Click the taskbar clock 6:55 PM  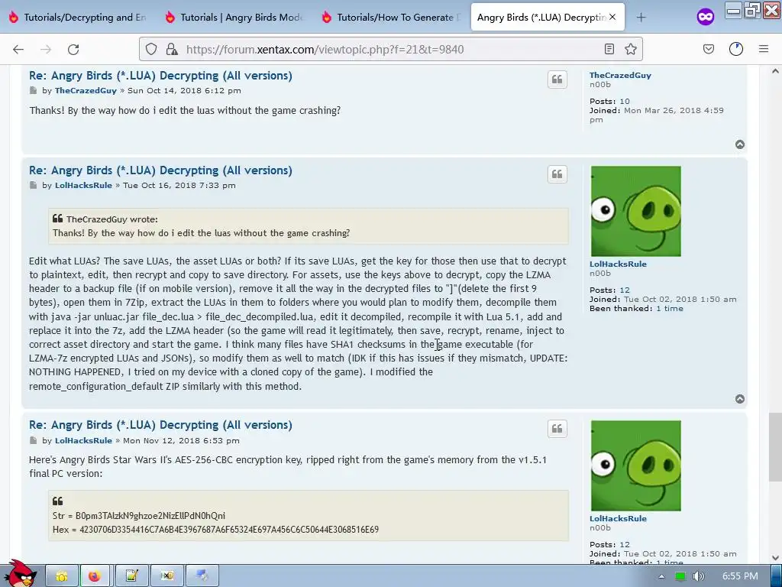click(740, 576)
